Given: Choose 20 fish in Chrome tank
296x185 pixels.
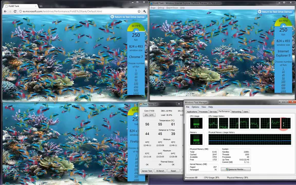Looking at the screenshot, I should pos(136,77).
